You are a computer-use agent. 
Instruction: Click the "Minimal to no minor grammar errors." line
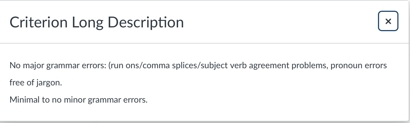79,100
